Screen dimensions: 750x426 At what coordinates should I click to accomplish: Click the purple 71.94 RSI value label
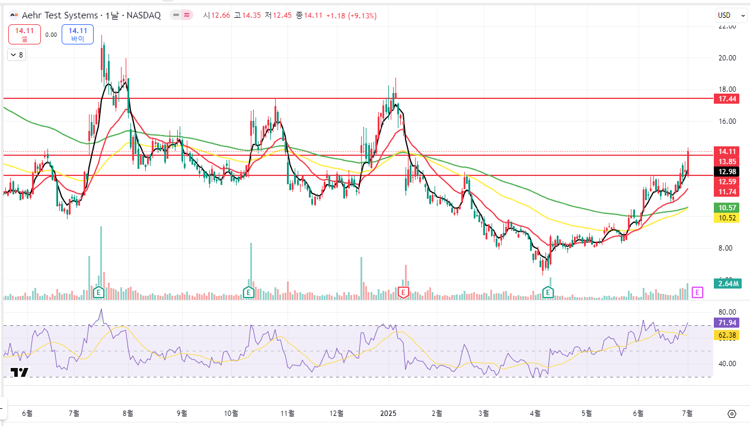(727, 322)
